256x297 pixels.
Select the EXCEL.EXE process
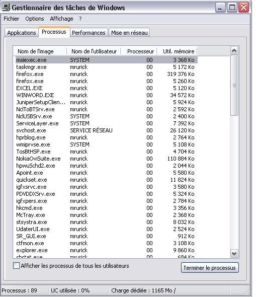tap(106, 88)
